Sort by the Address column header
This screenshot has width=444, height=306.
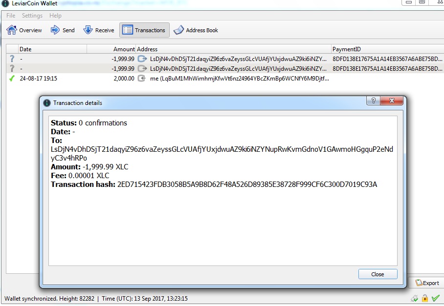233,49
